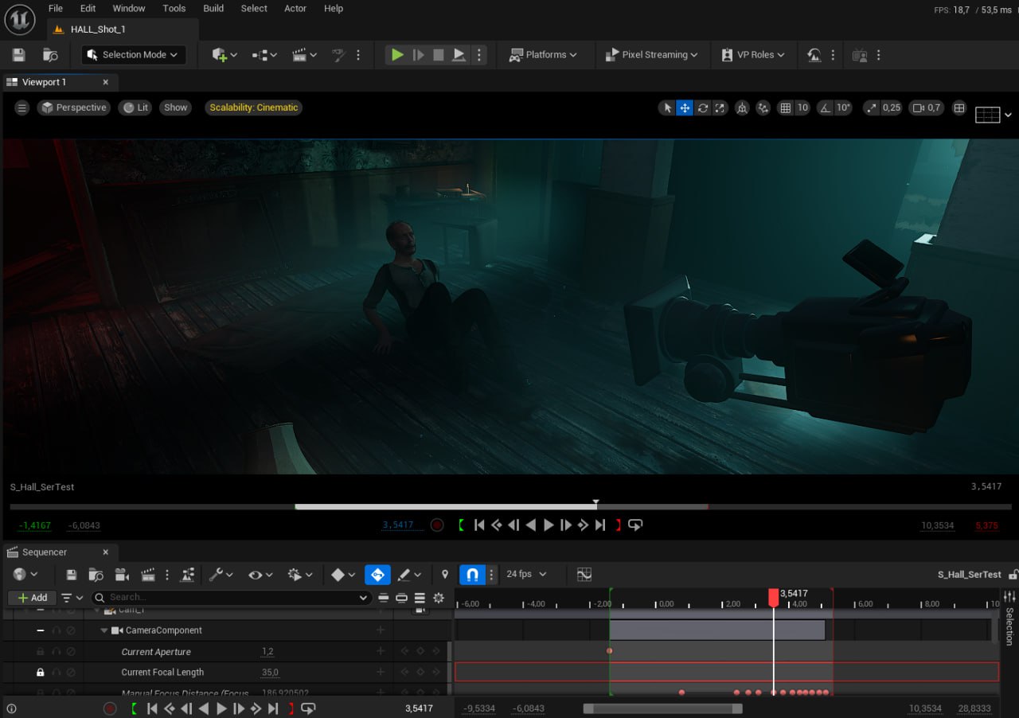The width and height of the screenshot is (1019, 718).
Task: Click the Current Aperture value 1,2
Action: tap(267, 652)
